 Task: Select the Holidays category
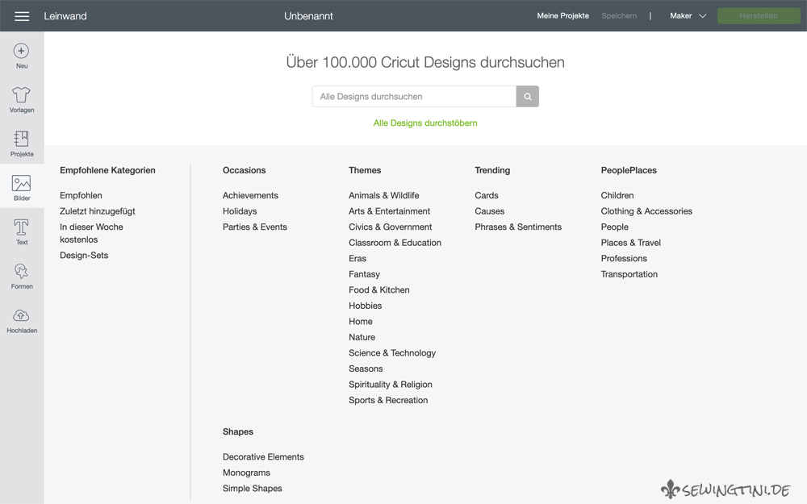(240, 211)
